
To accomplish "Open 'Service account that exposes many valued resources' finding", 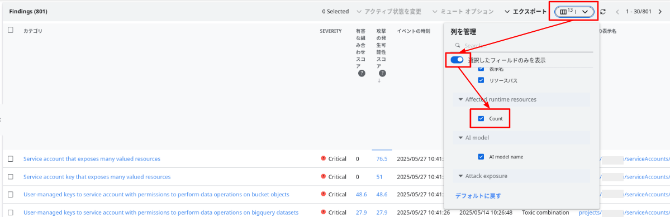I will (92, 158).
